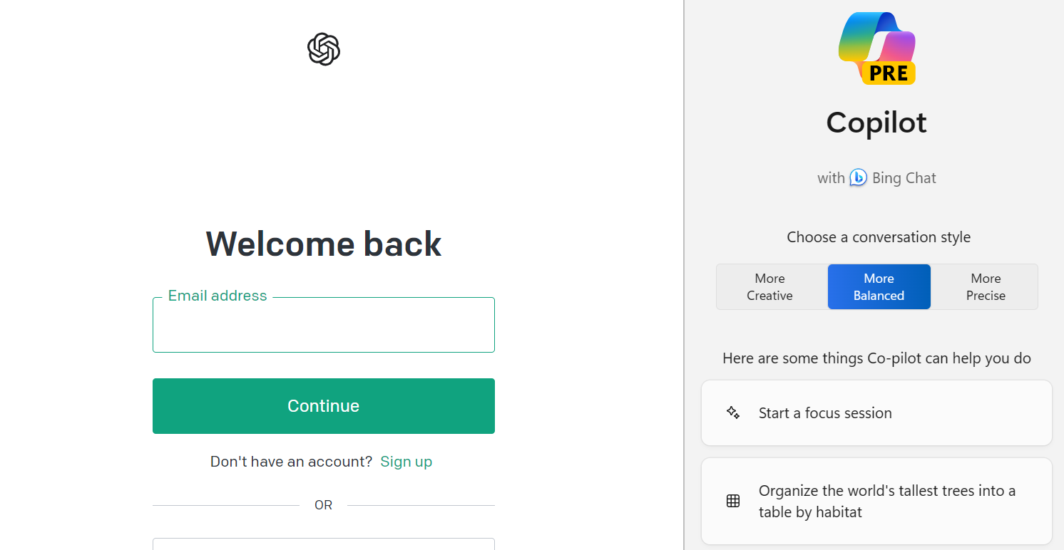Open the Sign up link
This screenshot has height=550, width=1064.
pos(406,462)
